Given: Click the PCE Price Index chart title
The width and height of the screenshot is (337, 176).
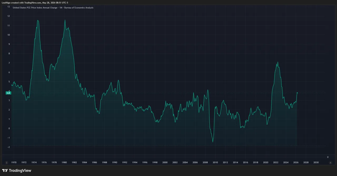Looking at the screenshot, I should (x=53, y=8).
